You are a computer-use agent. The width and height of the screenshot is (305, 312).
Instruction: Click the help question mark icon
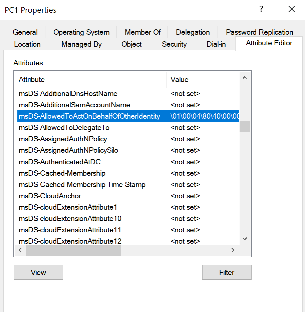[261, 10]
